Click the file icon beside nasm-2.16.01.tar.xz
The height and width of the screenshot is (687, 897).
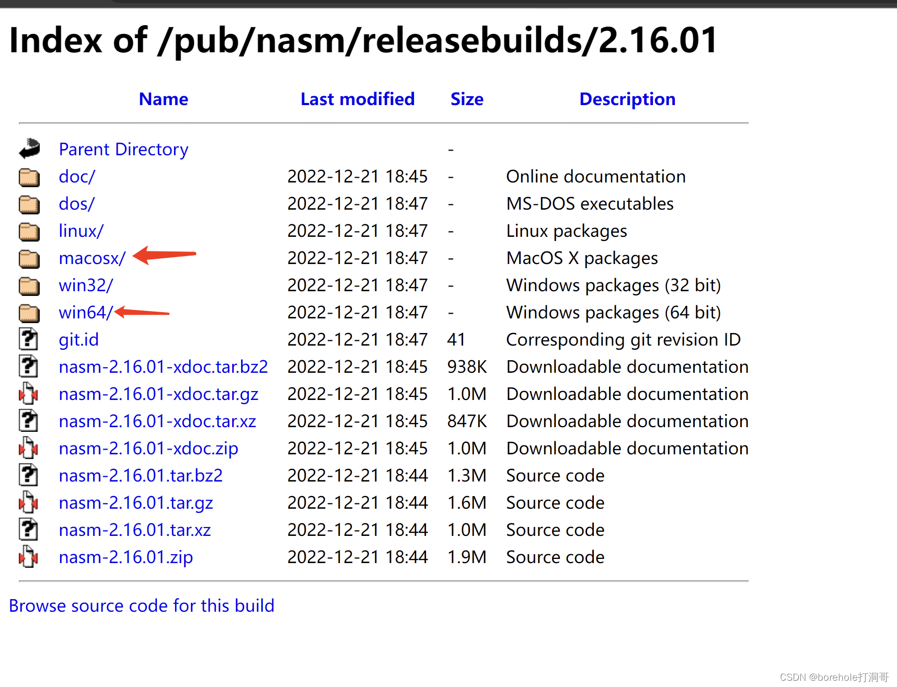[x=29, y=530]
